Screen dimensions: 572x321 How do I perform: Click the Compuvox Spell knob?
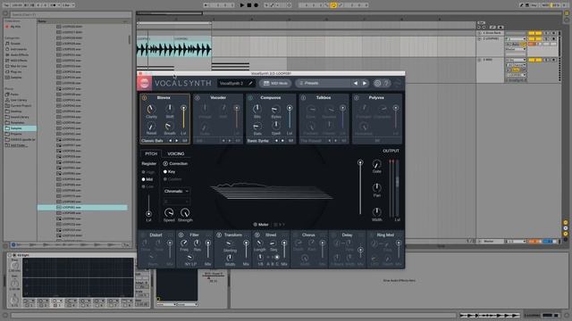pyautogui.click(x=276, y=125)
